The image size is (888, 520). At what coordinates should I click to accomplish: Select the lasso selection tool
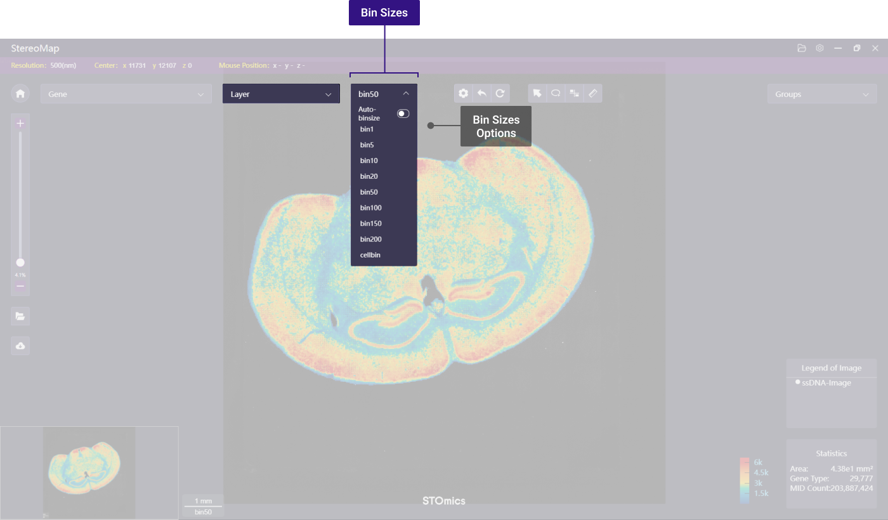[556, 93]
